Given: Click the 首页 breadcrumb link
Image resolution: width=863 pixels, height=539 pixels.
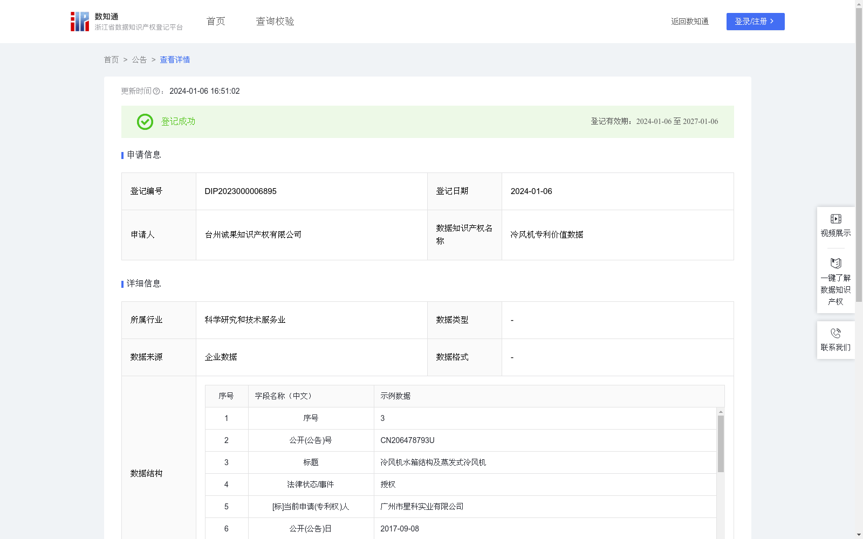Looking at the screenshot, I should pos(111,60).
